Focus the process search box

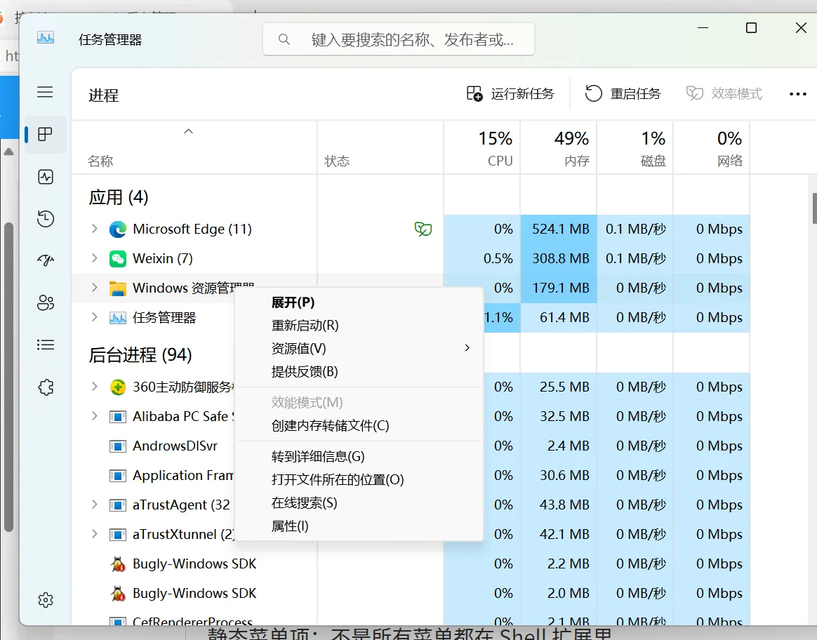(399, 39)
